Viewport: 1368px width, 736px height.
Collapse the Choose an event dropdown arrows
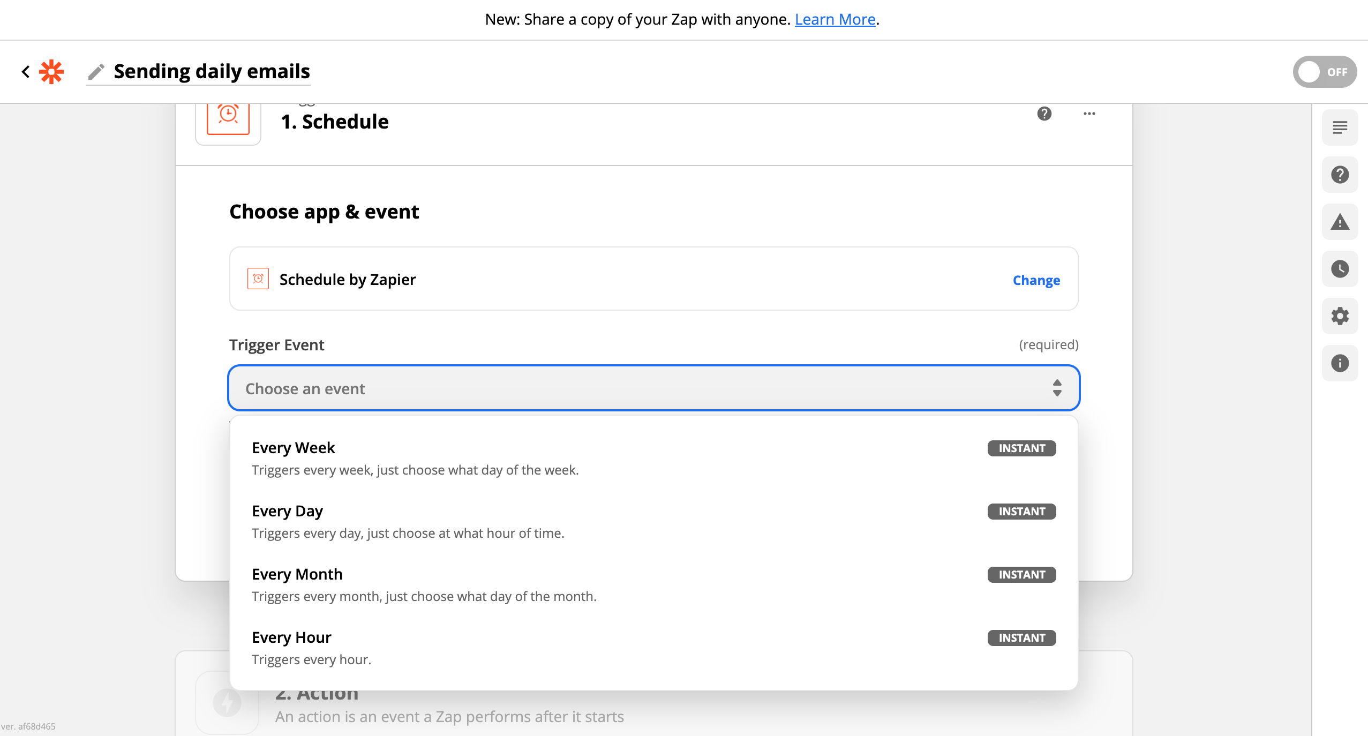pyautogui.click(x=1057, y=388)
